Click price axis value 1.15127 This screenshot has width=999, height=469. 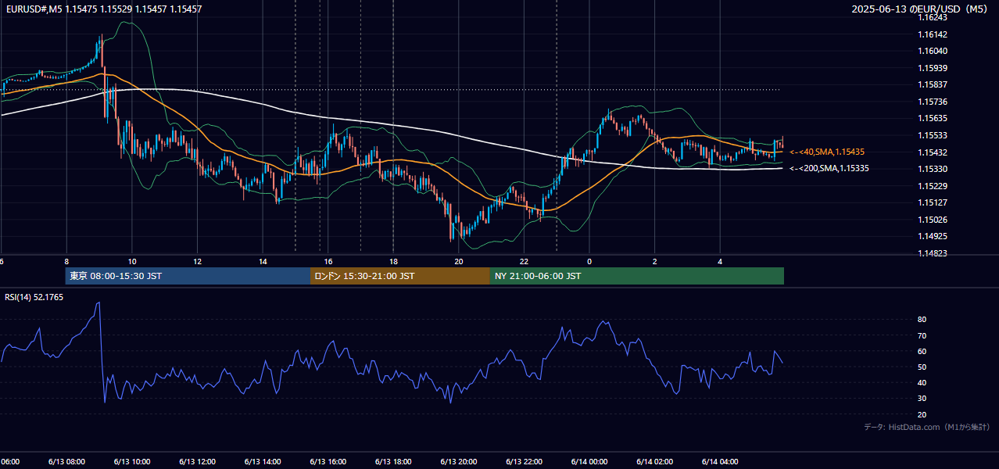[933, 202]
